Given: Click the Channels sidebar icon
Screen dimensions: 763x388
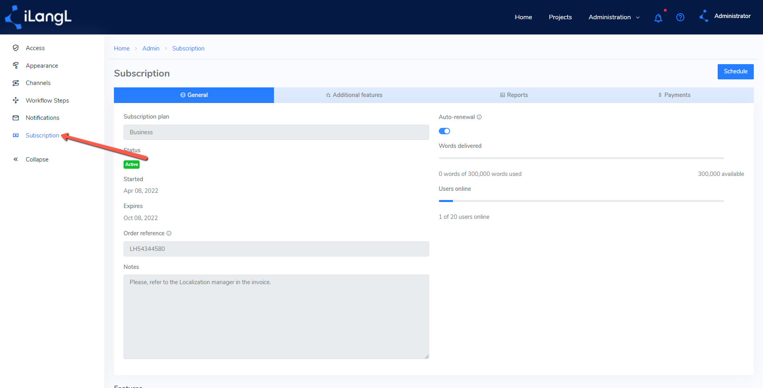Looking at the screenshot, I should (x=16, y=83).
